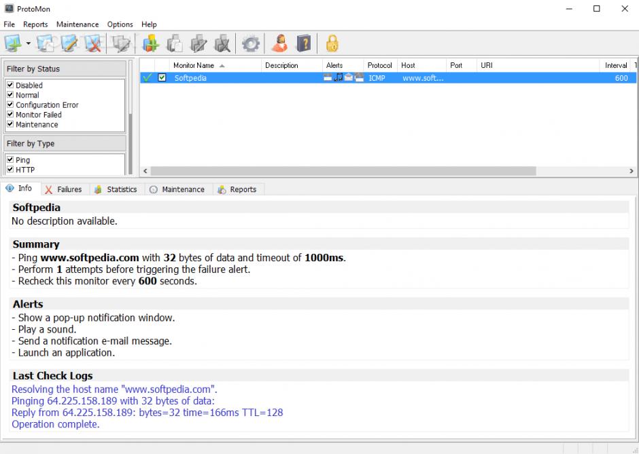Click the Copy Monitor toolbar icon
Viewport: 639px width, 454px height.
(x=46, y=43)
